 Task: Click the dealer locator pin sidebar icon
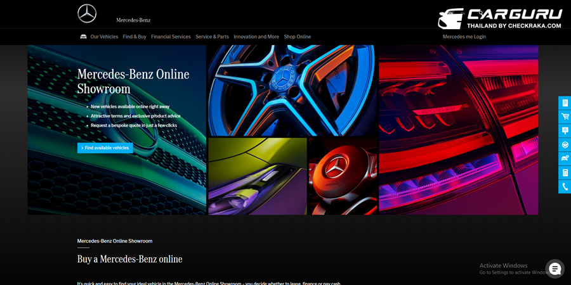(x=565, y=130)
